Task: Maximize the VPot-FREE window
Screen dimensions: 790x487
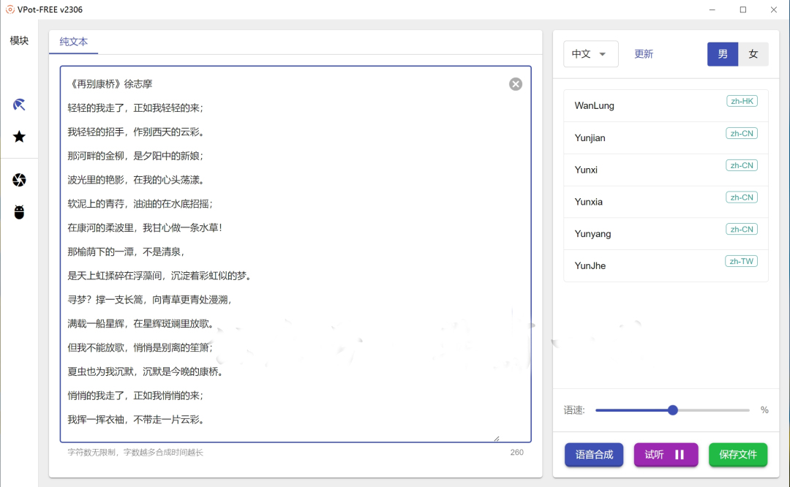Action: click(742, 10)
